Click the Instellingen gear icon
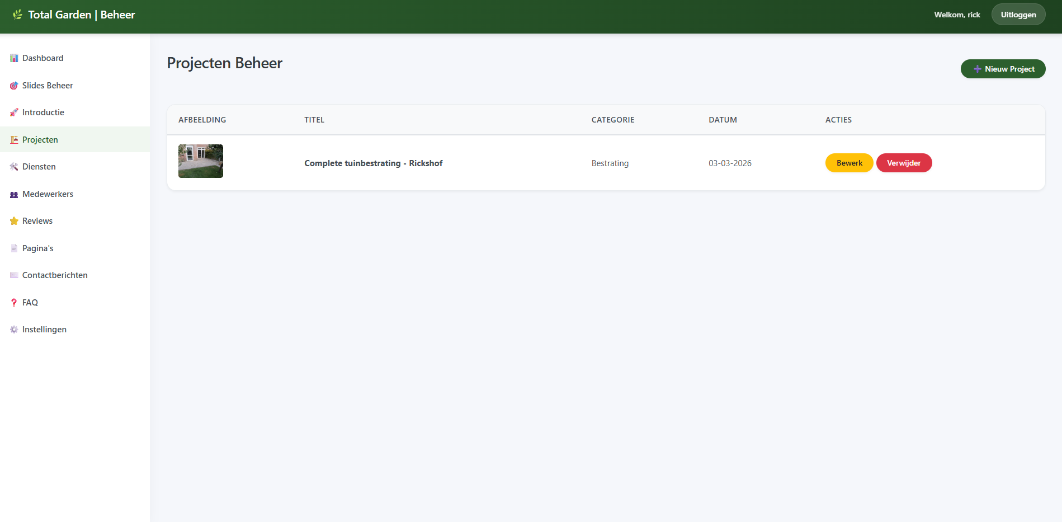 [14, 330]
